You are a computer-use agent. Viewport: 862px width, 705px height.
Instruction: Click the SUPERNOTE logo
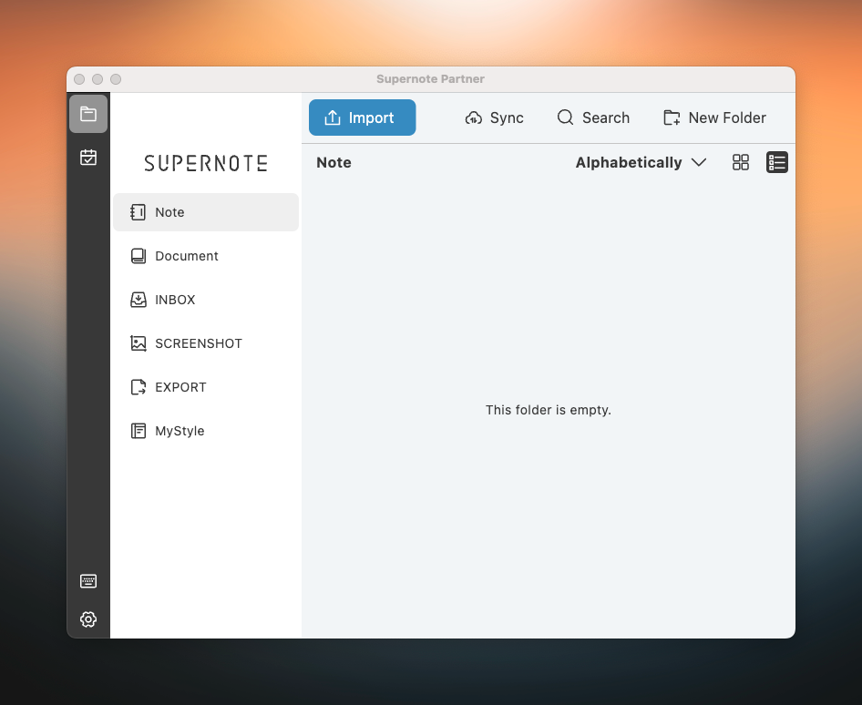coord(206,163)
